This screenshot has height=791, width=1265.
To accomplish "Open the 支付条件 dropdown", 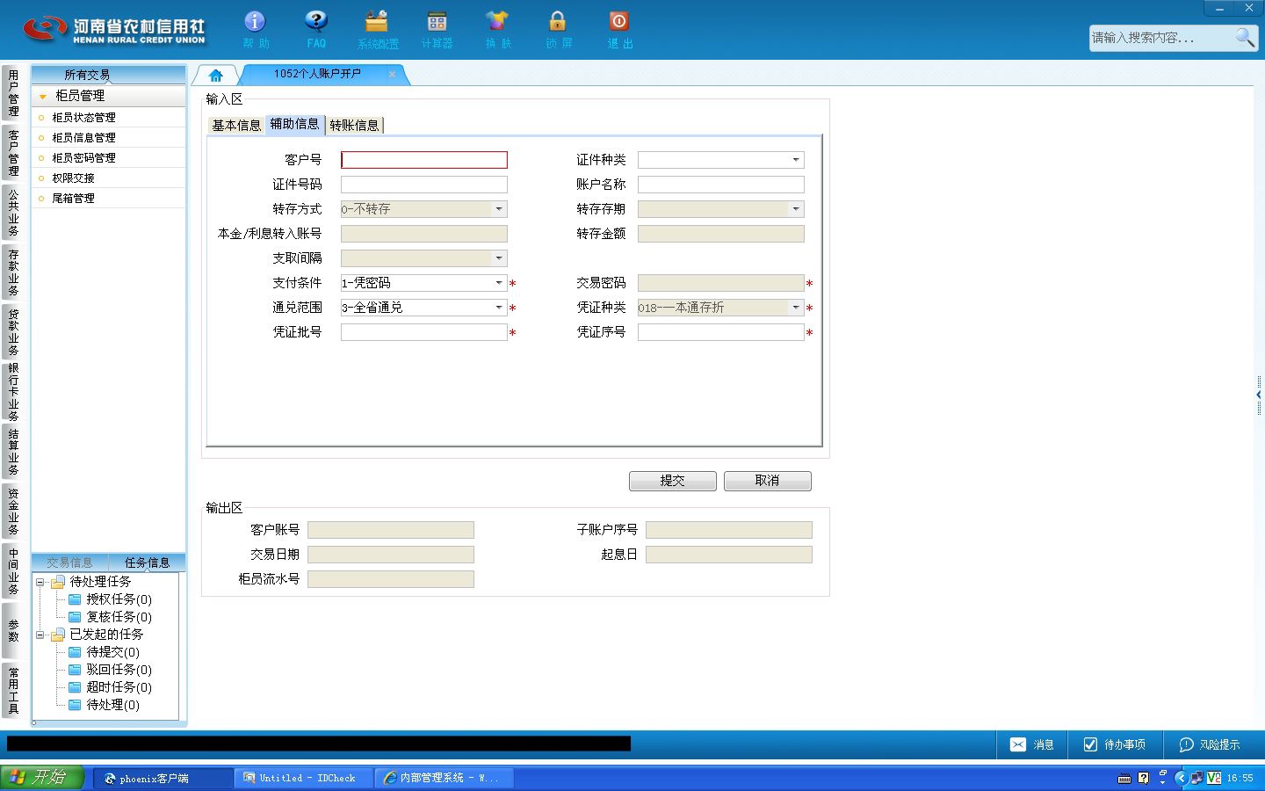I will (x=499, y=283).
